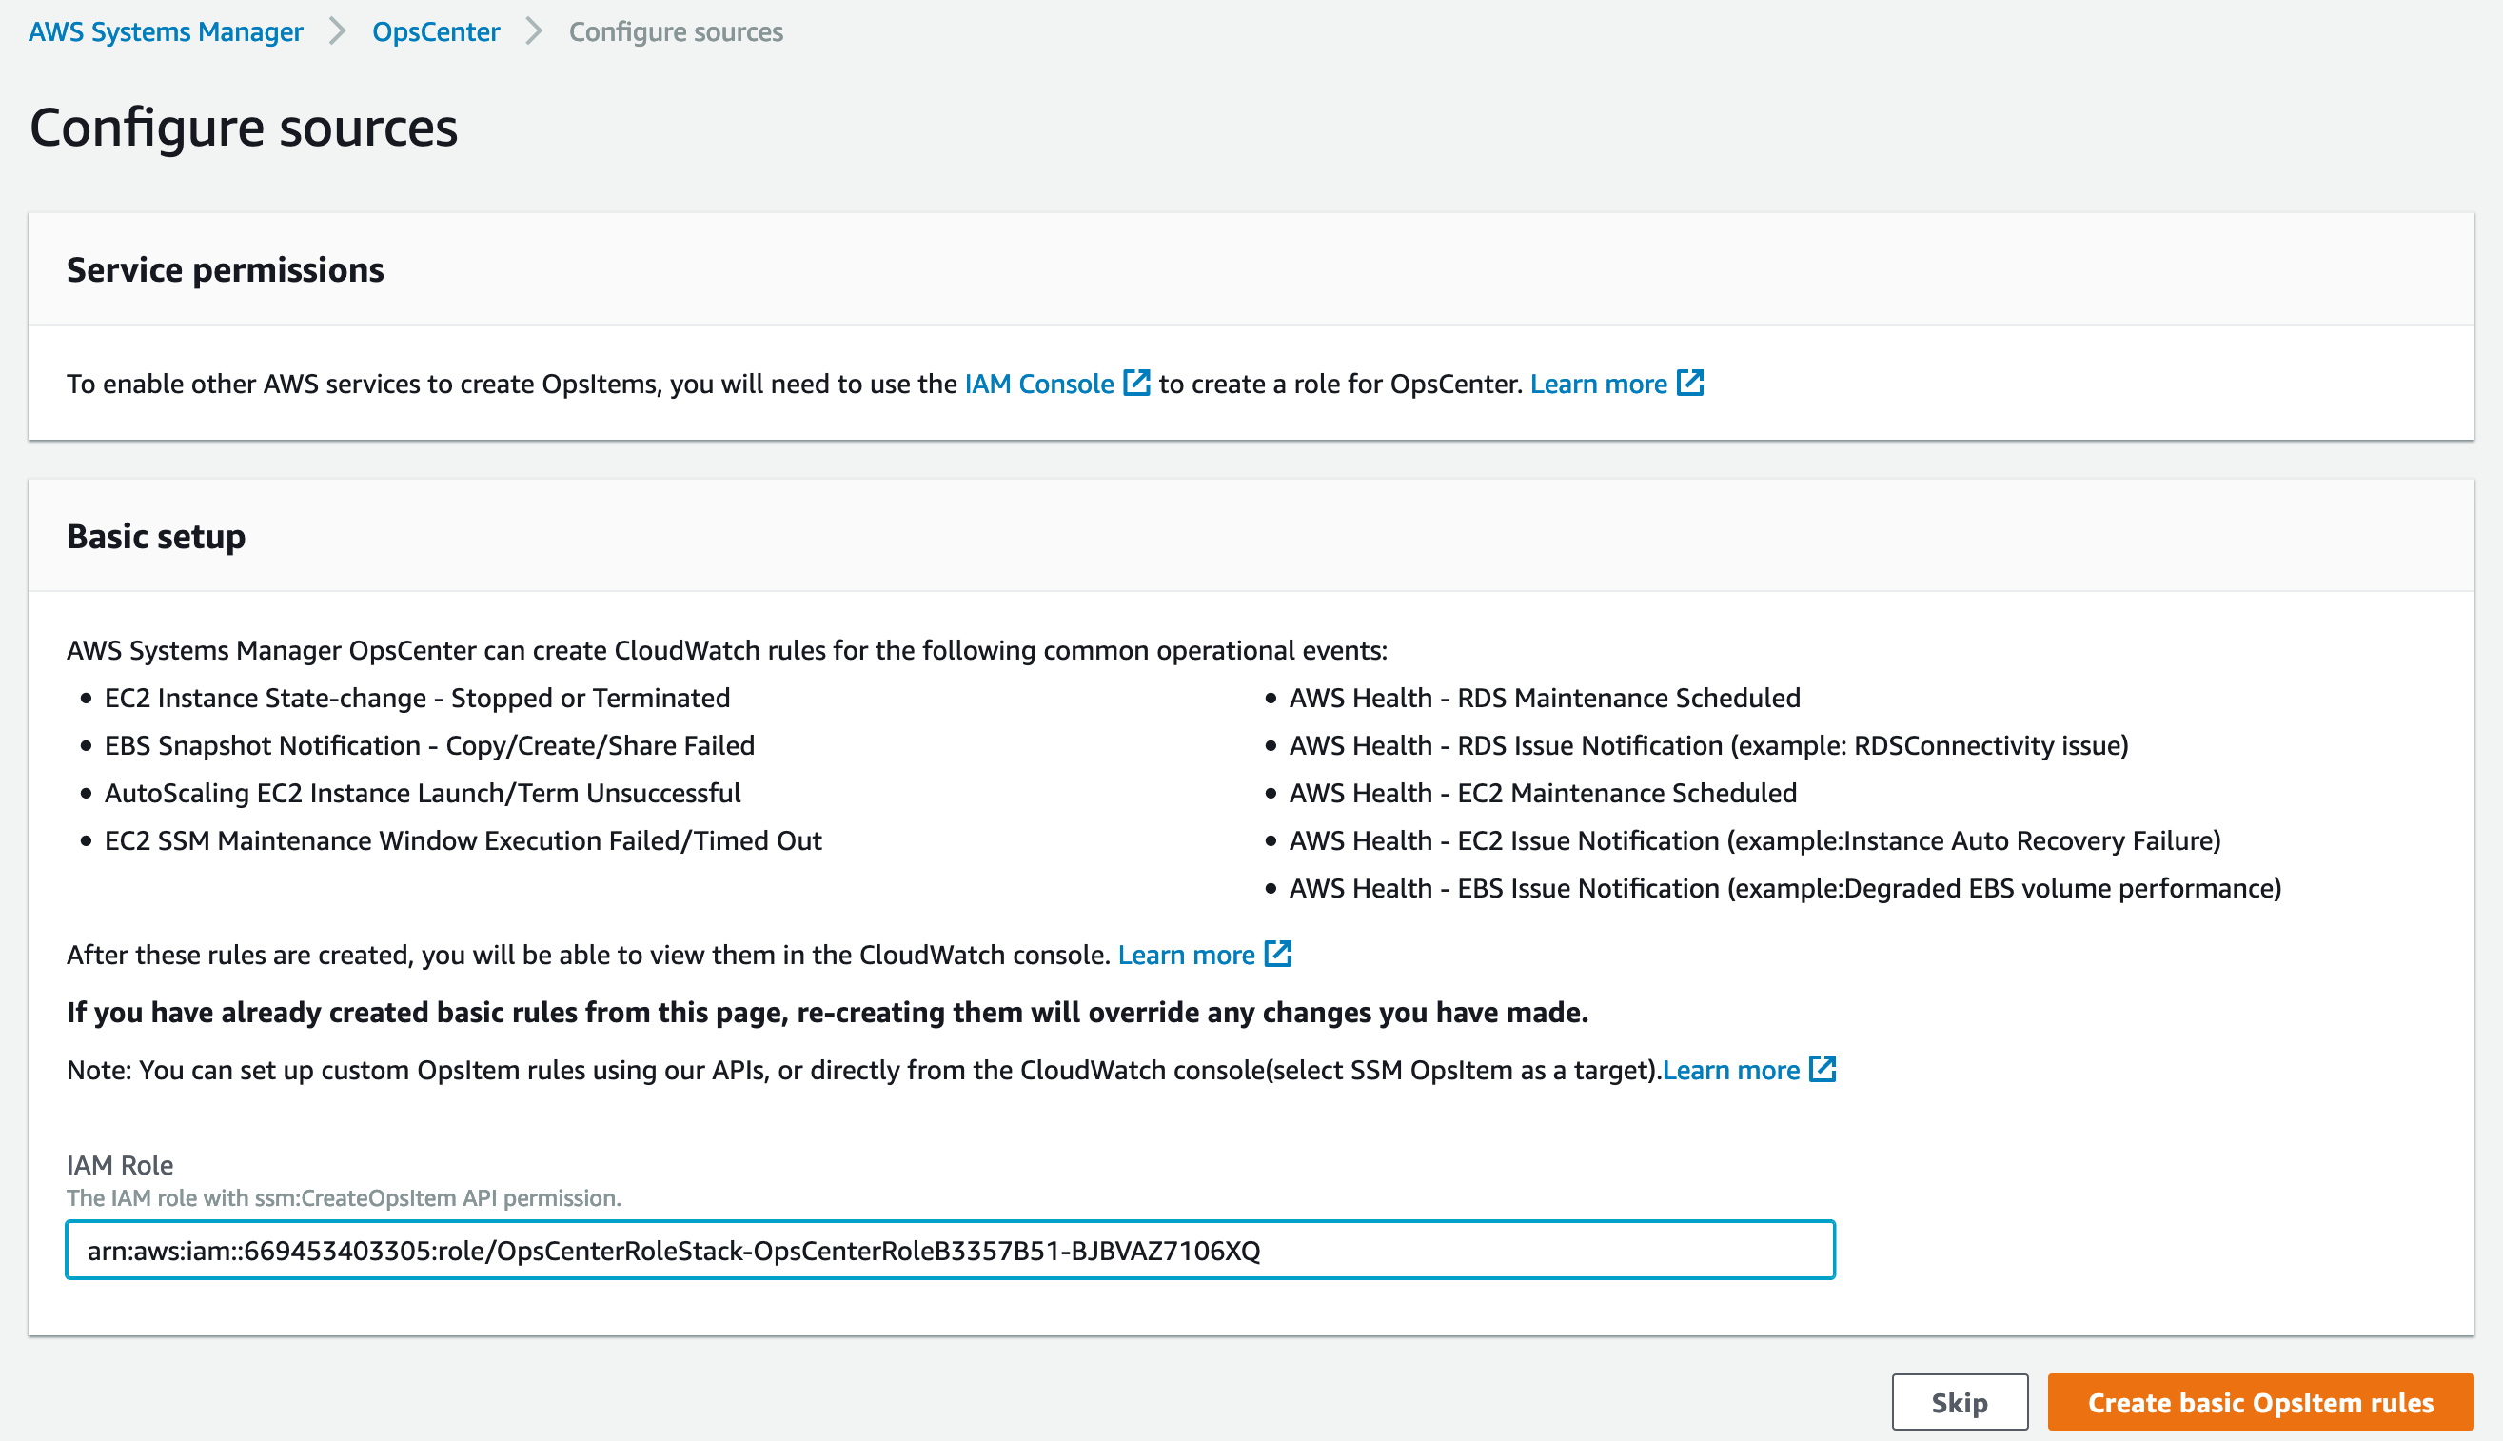Click 'AWS Health - EC2 Issue Notification' item
Viewport: 2503px width, 1441px height.
coord(1755,841)
